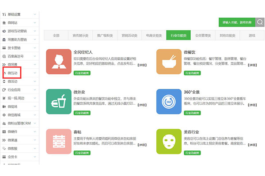
Task: Click the 喜帖 double-happiness icon
Action: point(59,142)
